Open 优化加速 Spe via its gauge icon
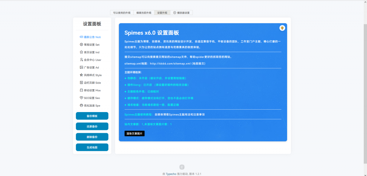Image resolution: width=367 pixels, height=176 pixels. tap(81, 105)
